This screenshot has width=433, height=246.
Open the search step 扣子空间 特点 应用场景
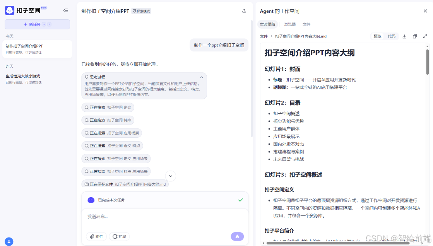116,171
